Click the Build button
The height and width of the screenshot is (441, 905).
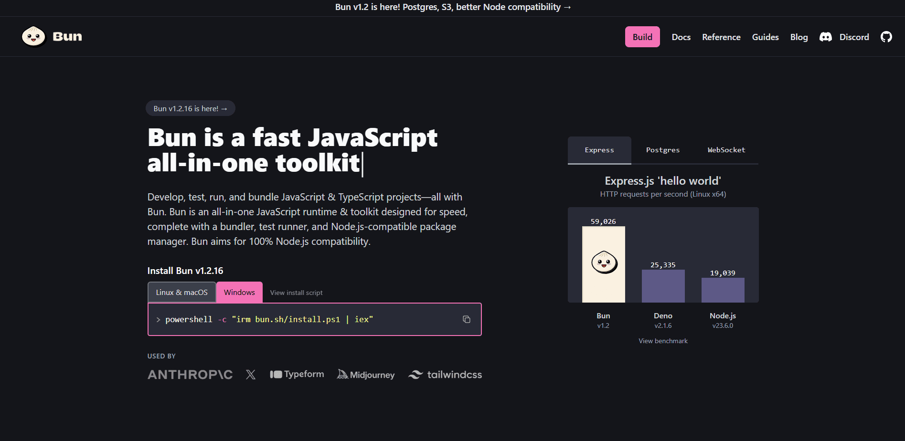(642, 37)
